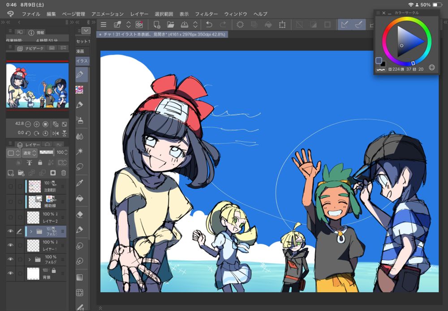Open the レイヤー menu in the menu bar
448x311 pixels.
[139, 14]
